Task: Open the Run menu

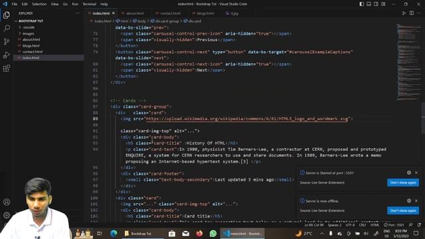Action: 75,4
